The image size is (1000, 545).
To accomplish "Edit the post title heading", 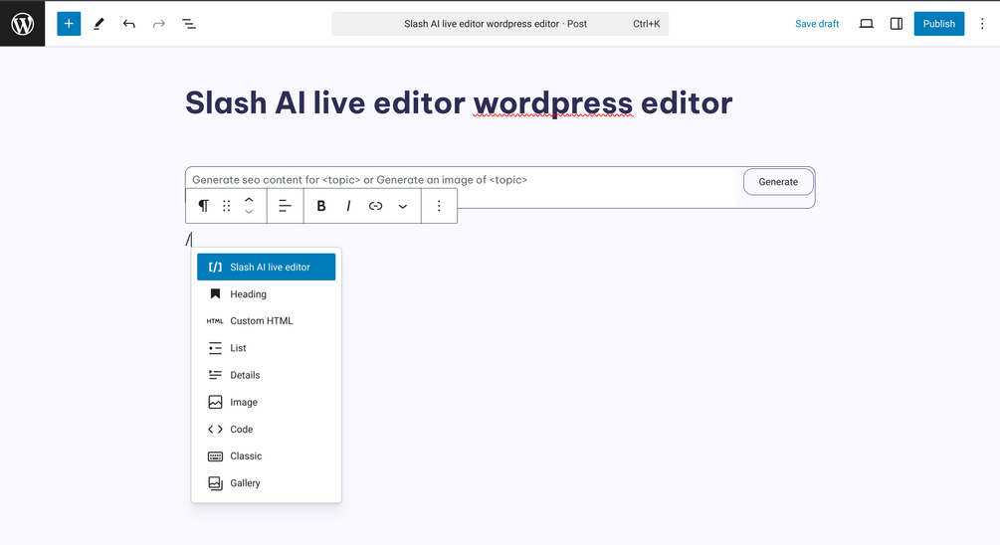I will pyautogui.click(x=459, y=102).
